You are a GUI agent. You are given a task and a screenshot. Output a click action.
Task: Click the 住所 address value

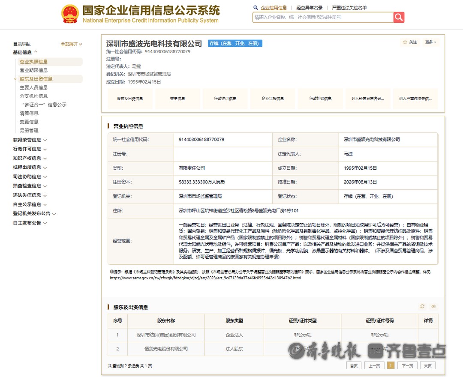(x=239, y=211)
